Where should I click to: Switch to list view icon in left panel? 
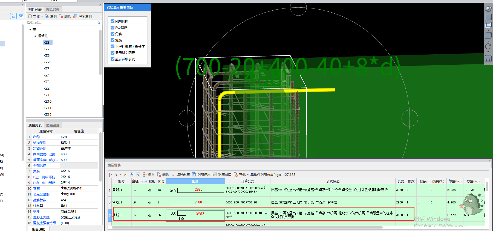pyautogui.click(x=13, y=16)
